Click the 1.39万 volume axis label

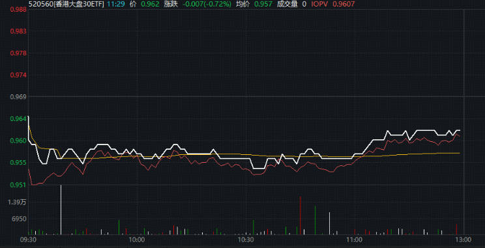coord(18,202)
